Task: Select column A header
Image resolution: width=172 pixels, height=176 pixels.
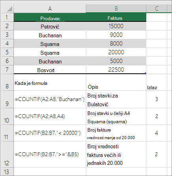Action: (50, 9)
